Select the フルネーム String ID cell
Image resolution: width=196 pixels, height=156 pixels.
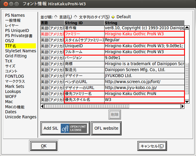(x=84, y=52)
